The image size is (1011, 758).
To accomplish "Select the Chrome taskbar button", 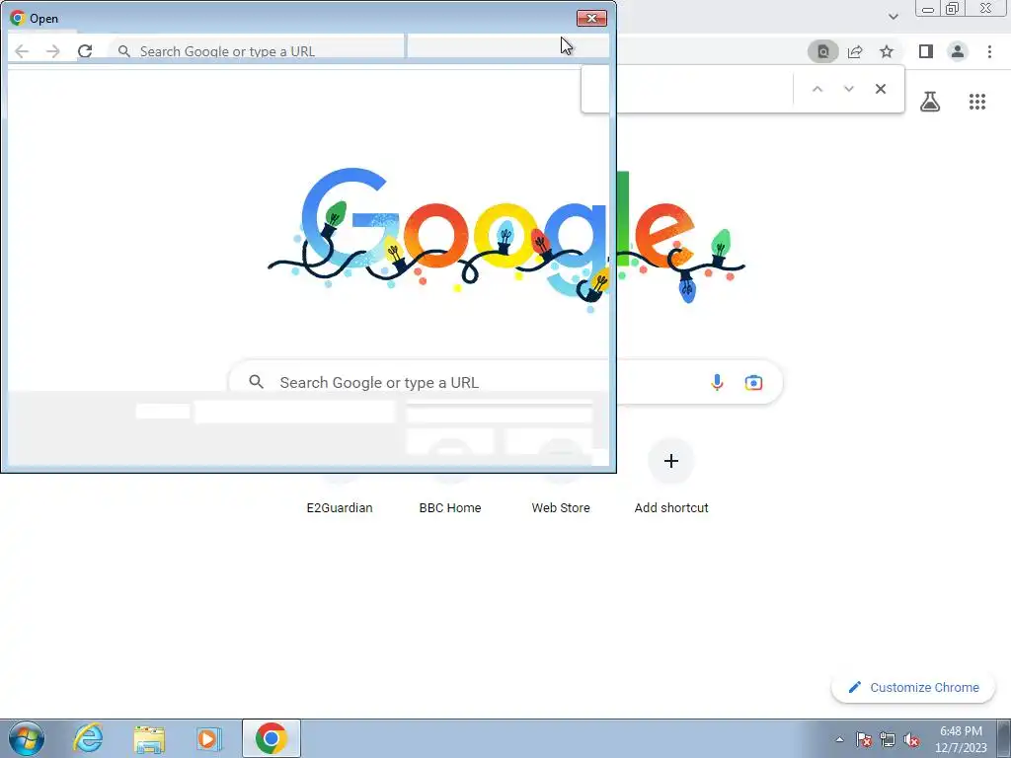I will [x=271, y=738].
